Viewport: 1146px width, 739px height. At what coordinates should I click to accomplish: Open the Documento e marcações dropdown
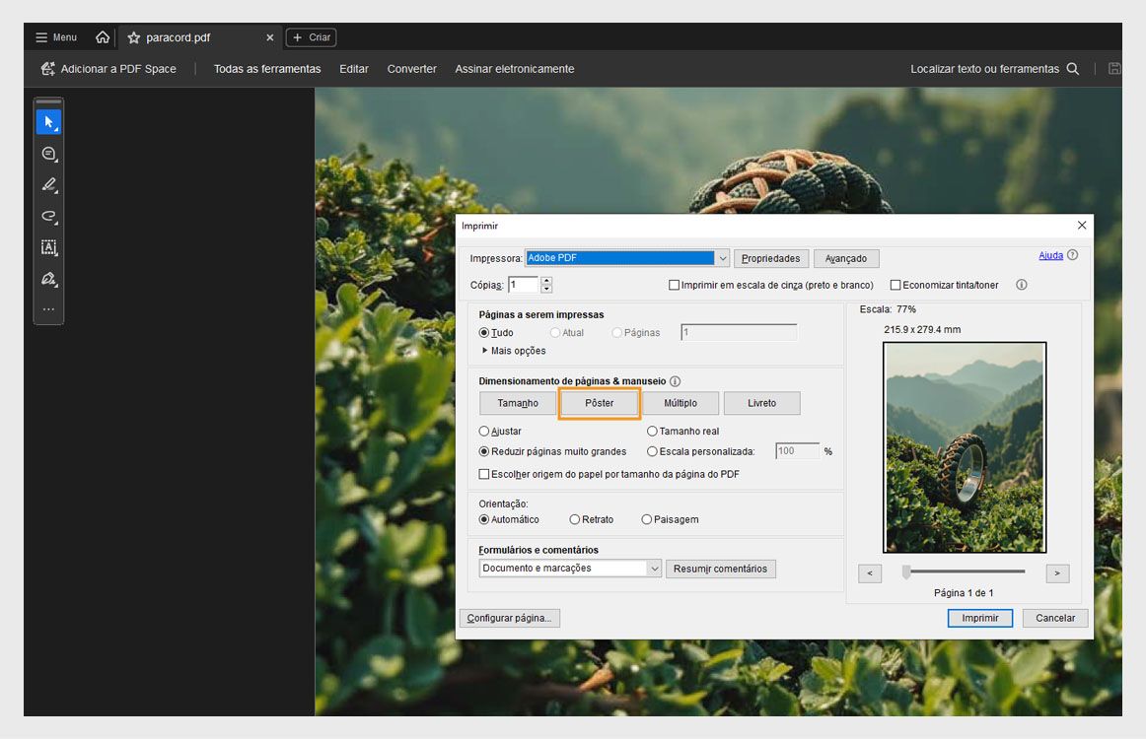click(x=654, y=568)
